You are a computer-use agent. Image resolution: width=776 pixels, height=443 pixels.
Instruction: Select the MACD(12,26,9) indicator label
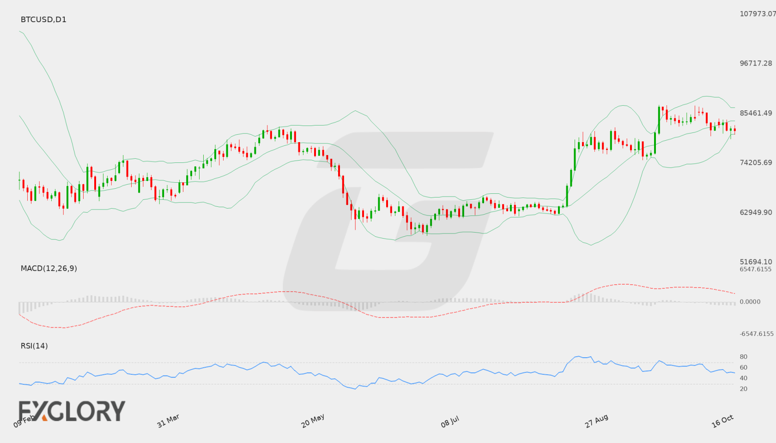click(48, 268)
